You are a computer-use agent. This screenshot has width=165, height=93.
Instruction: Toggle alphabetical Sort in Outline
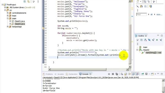pyautogui.click(x=145, y=40)
